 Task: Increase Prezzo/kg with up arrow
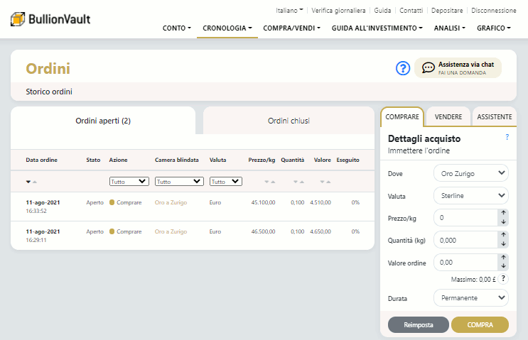(503, 212)
